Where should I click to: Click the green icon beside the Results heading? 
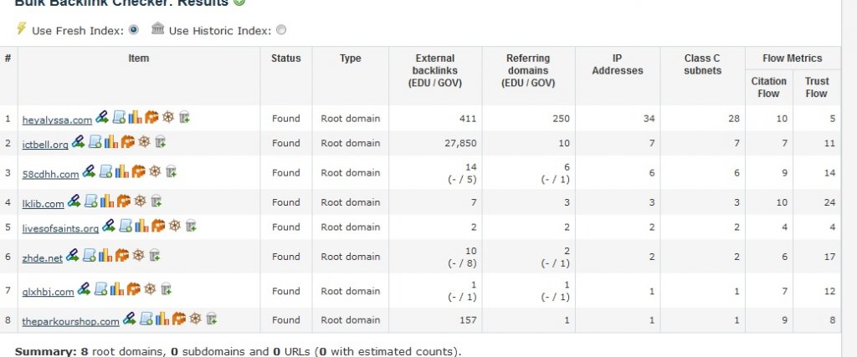[239, 3]
